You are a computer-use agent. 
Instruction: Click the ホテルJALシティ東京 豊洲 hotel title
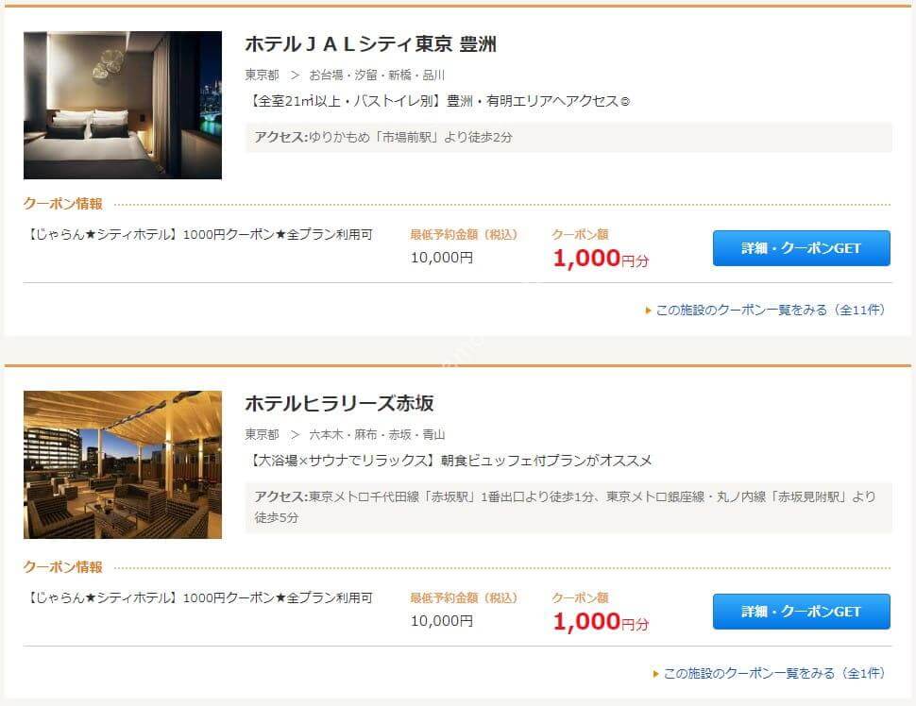pos(370,43)
